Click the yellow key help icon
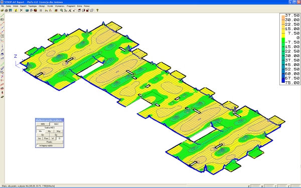 pyautogui.click(x=97, y=11)
